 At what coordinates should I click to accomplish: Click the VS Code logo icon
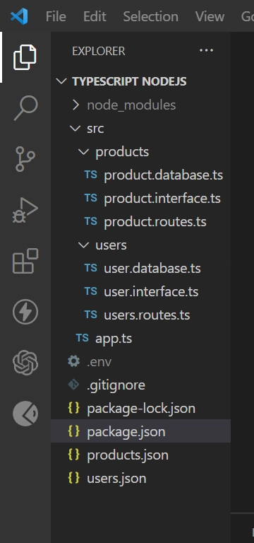click(x=19, y=16)
